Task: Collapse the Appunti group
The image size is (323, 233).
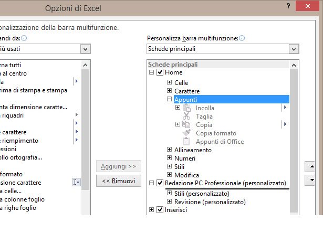Action: coord(169,99)
